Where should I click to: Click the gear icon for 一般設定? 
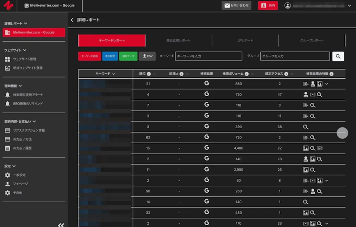point(8,175)
